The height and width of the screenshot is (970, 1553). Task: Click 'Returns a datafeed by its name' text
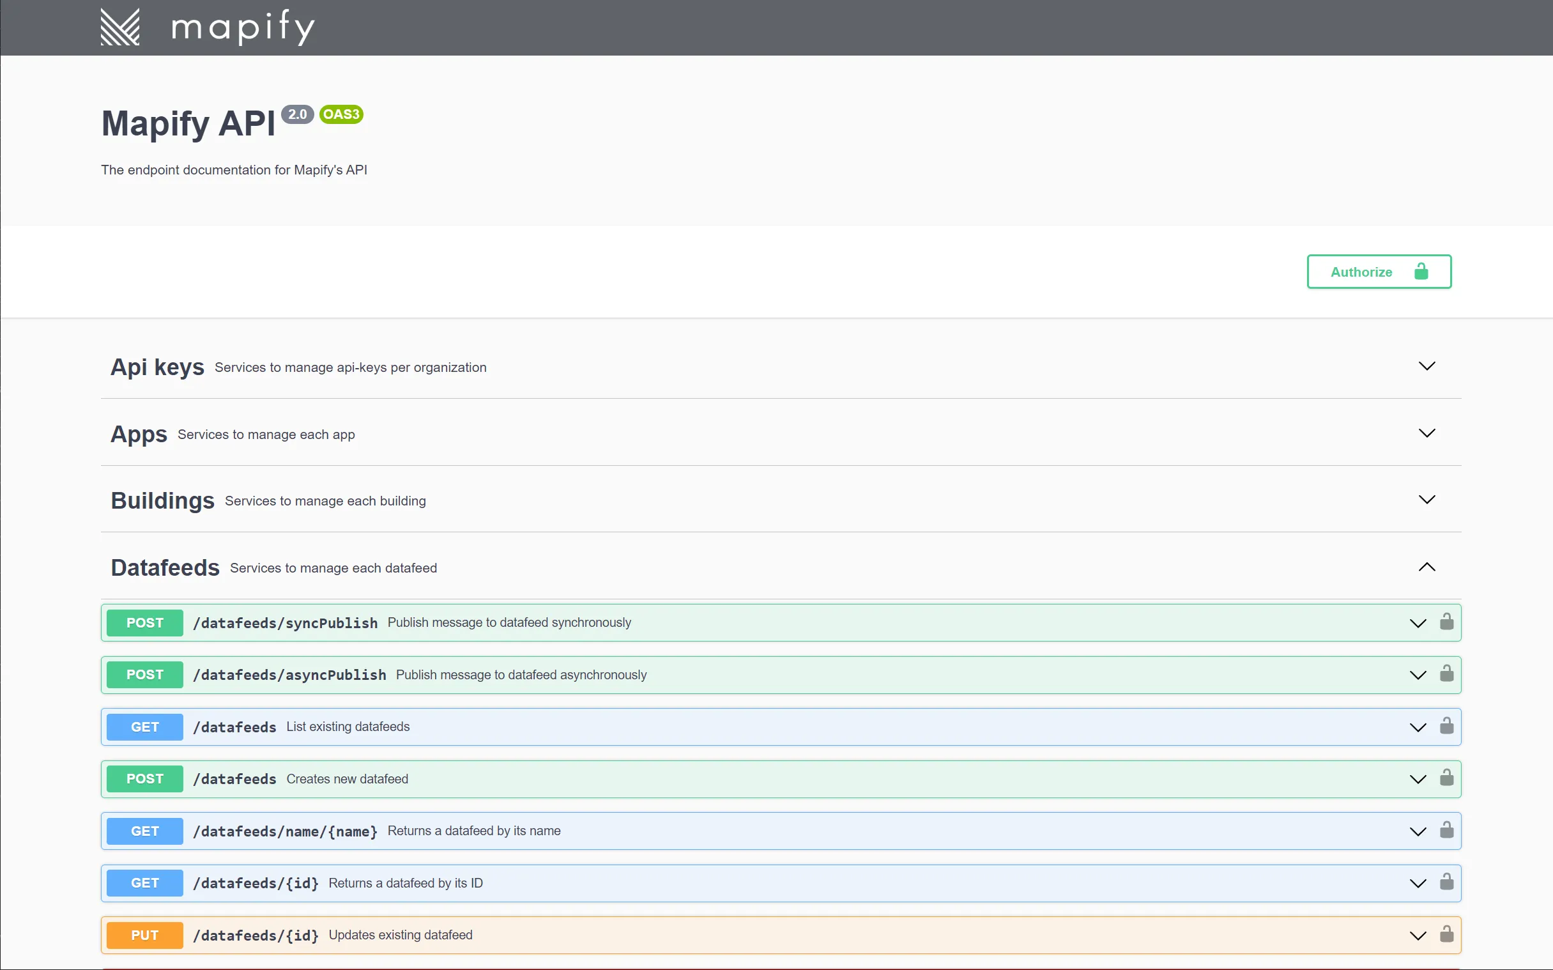[x=474, y=831]
